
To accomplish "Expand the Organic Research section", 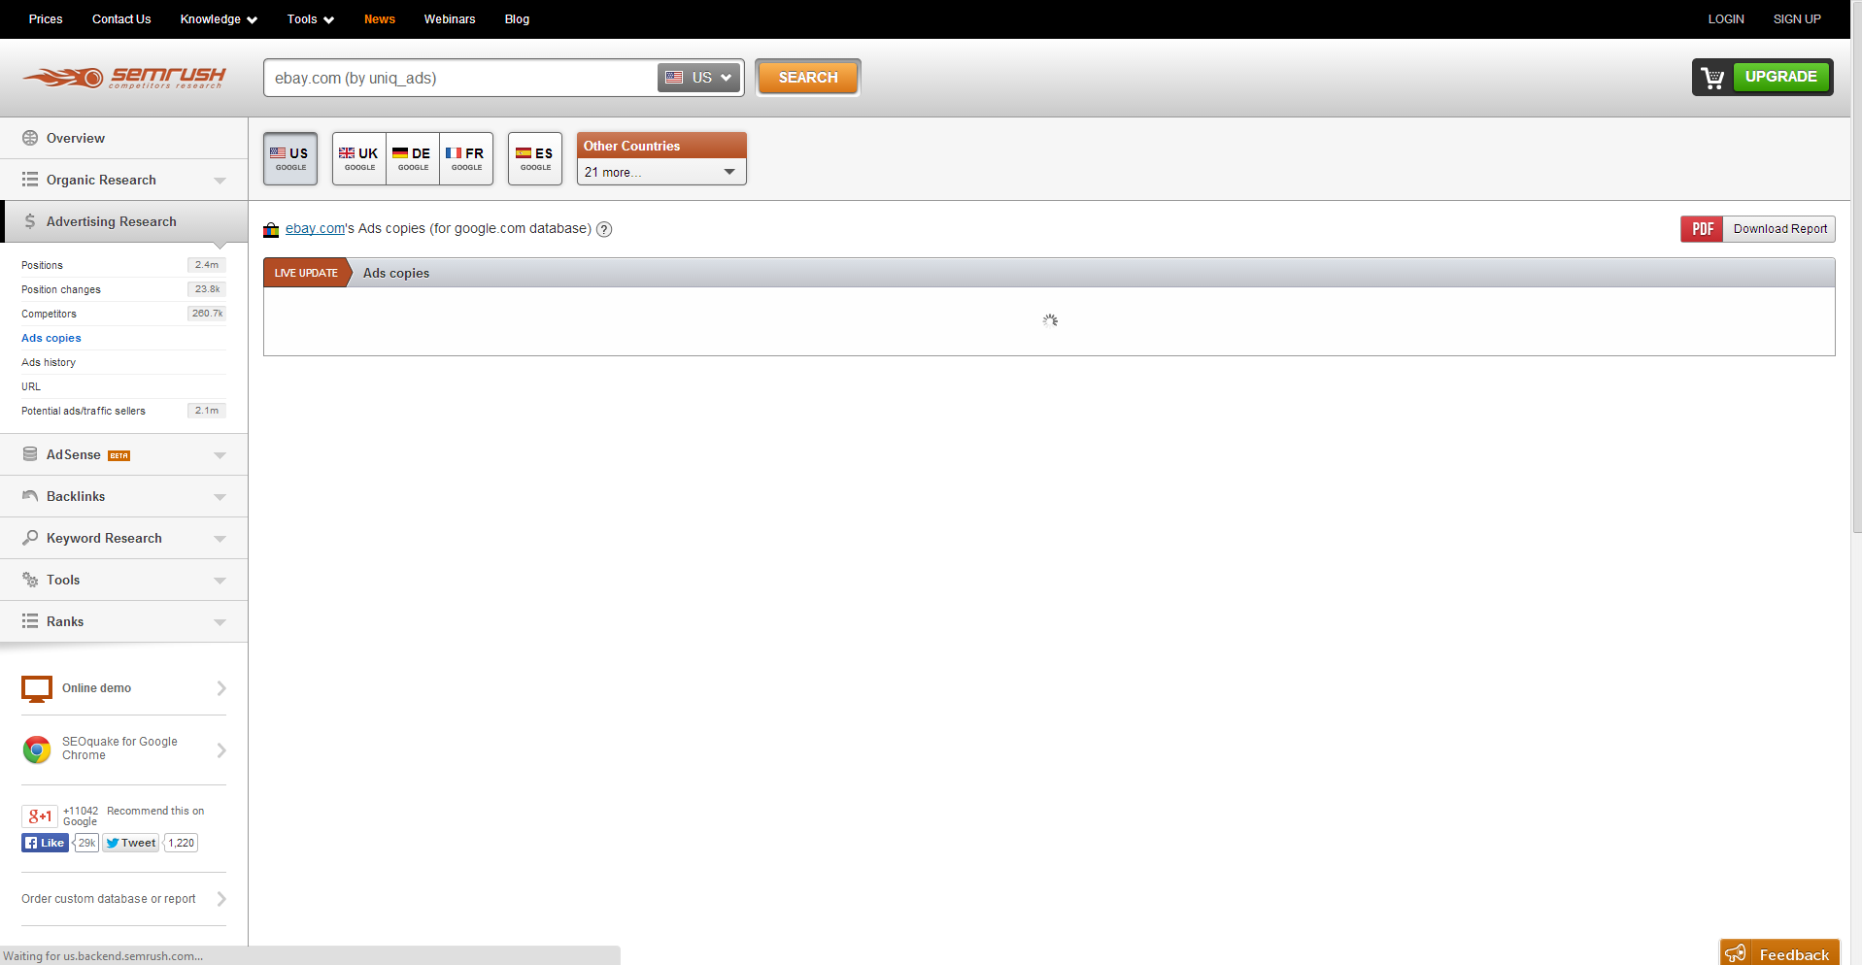I will 220,181.
